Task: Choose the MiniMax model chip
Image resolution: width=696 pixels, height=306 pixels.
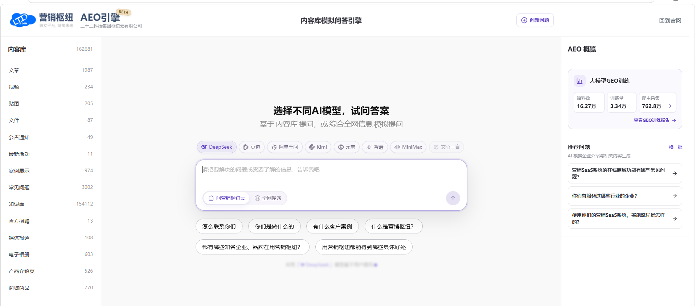Action: pos(408,147)
